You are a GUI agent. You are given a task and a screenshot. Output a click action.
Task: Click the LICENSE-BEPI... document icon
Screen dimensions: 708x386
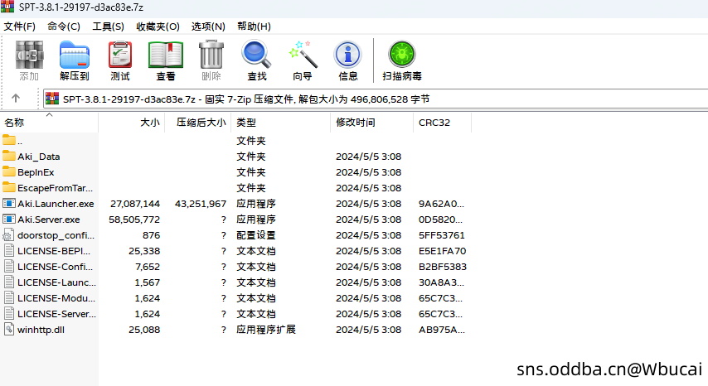coord(9,251)
